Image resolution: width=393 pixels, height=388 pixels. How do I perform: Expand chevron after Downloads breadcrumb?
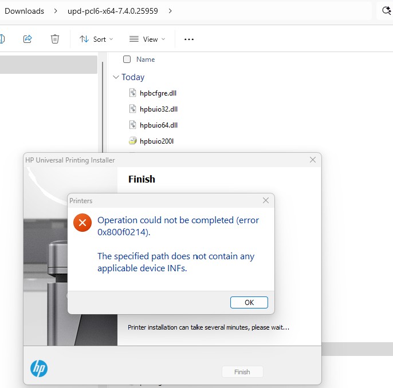56,11
